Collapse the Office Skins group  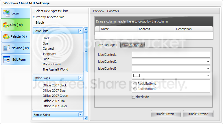pyautogui.click(x=80, y=78)
